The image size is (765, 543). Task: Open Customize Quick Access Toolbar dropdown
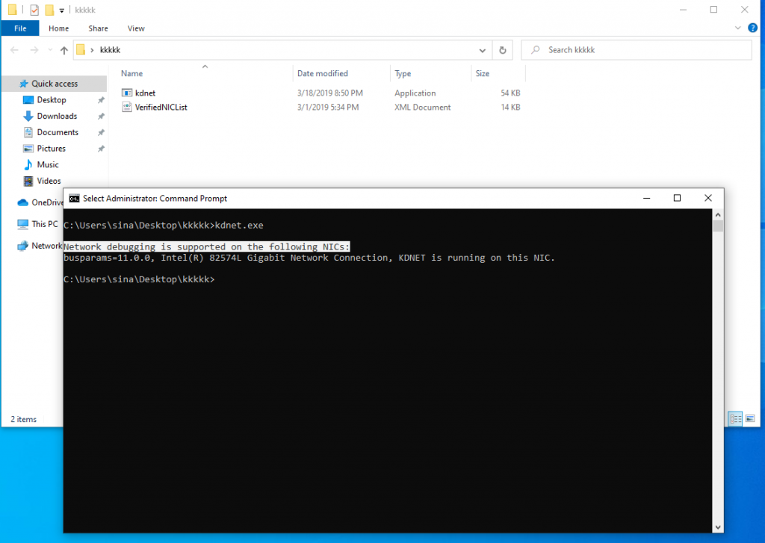[61, 10]
